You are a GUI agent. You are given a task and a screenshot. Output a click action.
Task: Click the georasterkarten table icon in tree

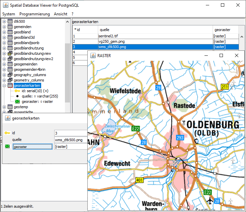coord(10,85)
